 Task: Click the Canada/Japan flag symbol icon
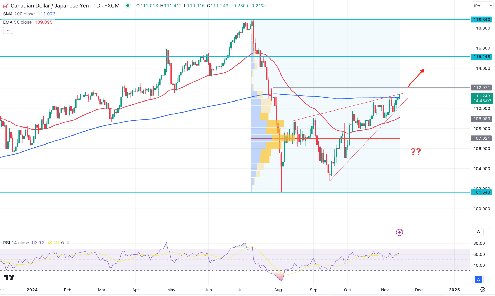coord(5,6)
